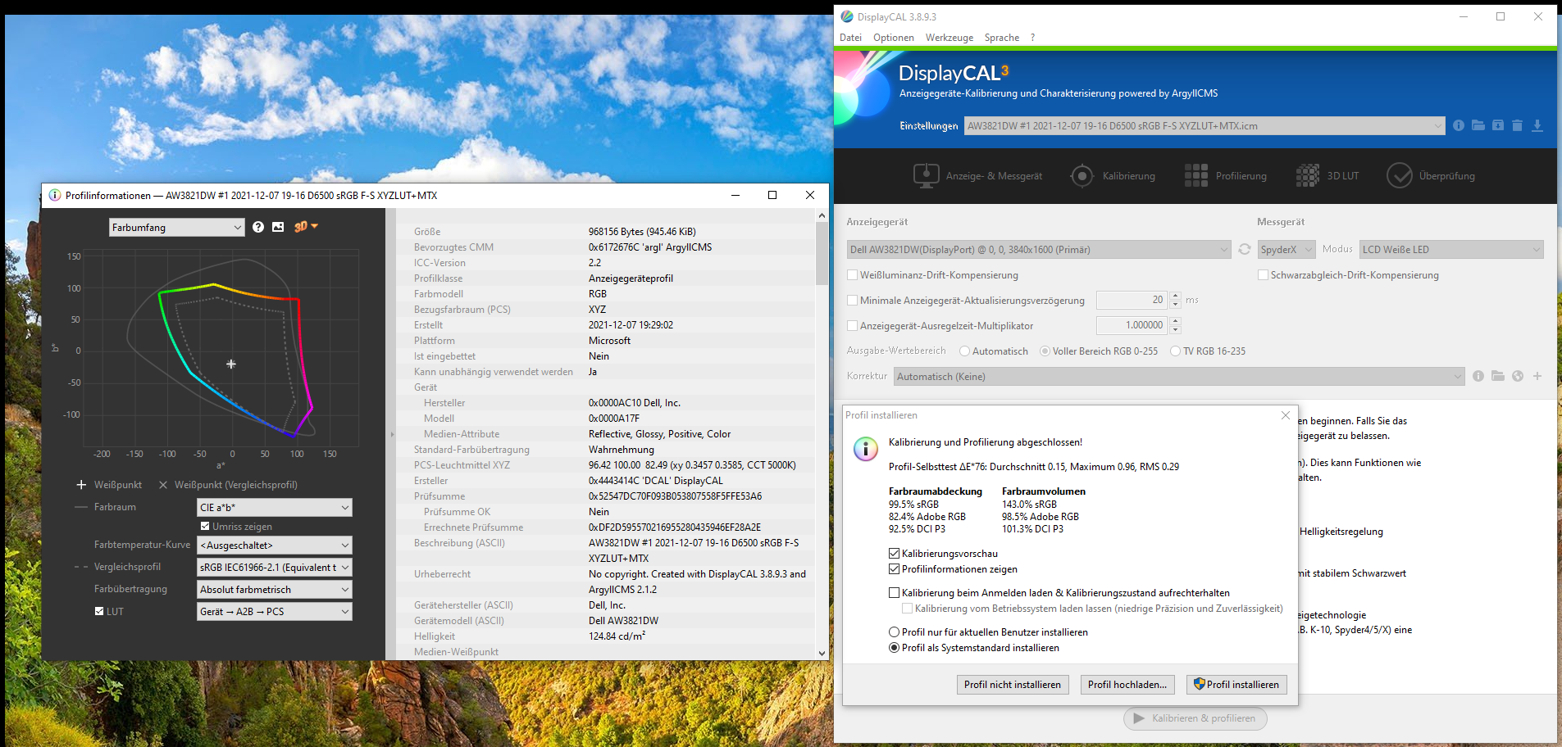1562x747 pixels.
Task: Open the Modus LCD Weiße LED dropdown
Action: point(1451,249)
